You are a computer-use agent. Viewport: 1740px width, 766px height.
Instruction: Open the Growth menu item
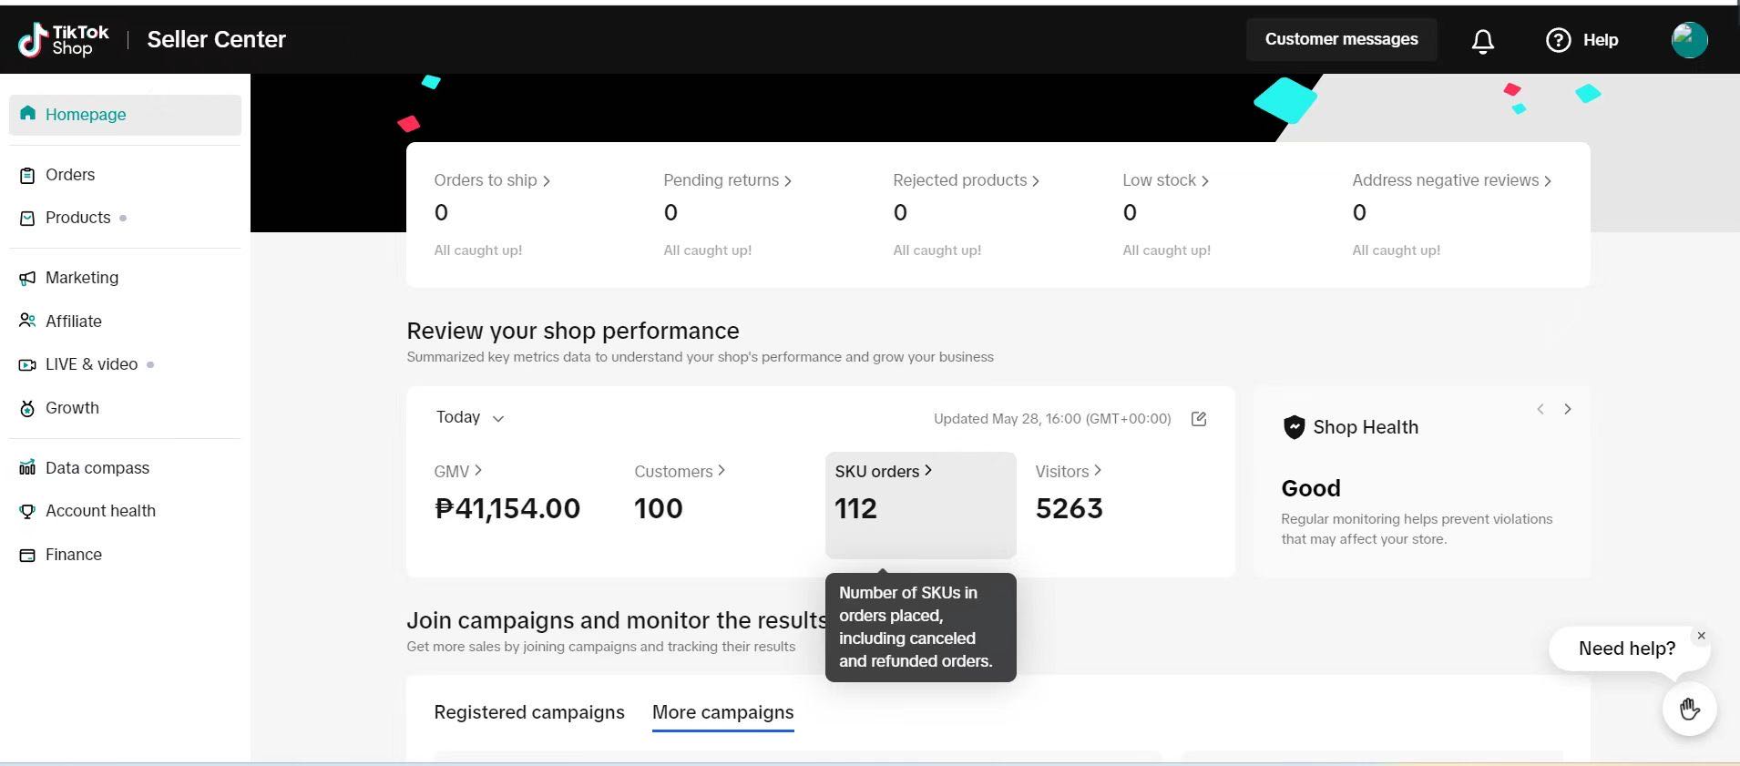click(125, 408)
